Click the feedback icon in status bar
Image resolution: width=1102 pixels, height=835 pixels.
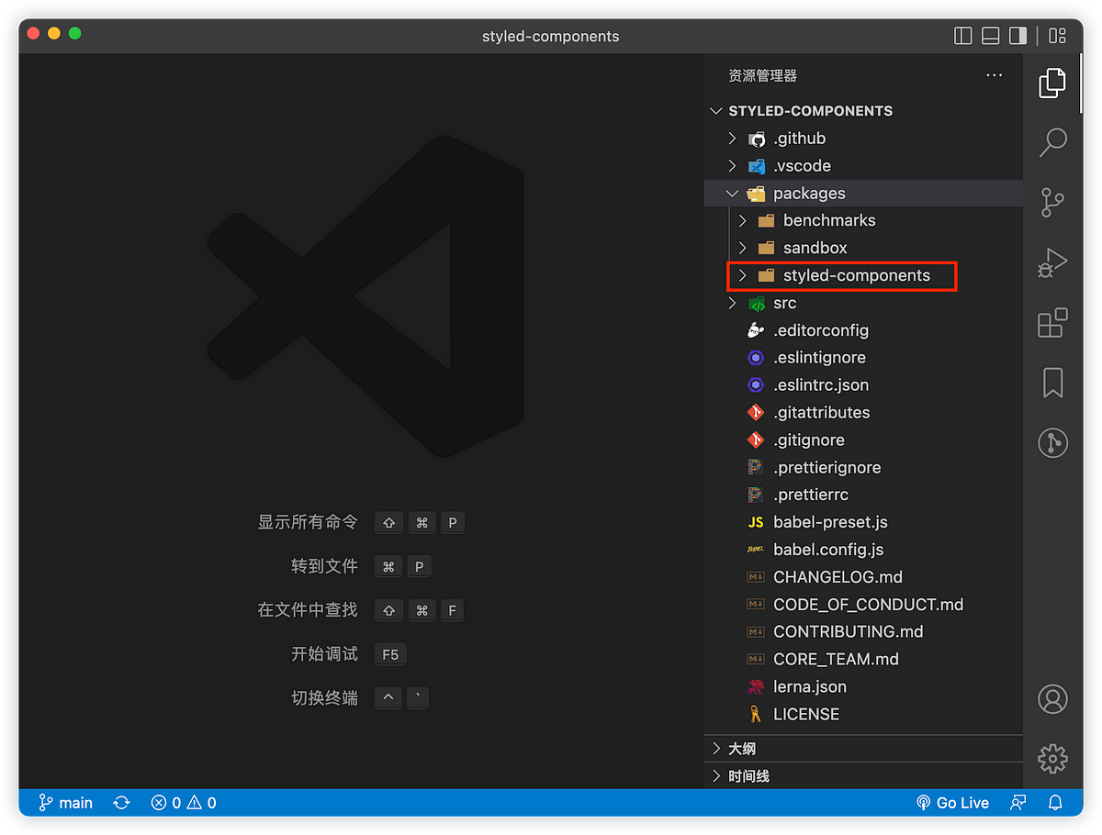tap(1018, 803)
